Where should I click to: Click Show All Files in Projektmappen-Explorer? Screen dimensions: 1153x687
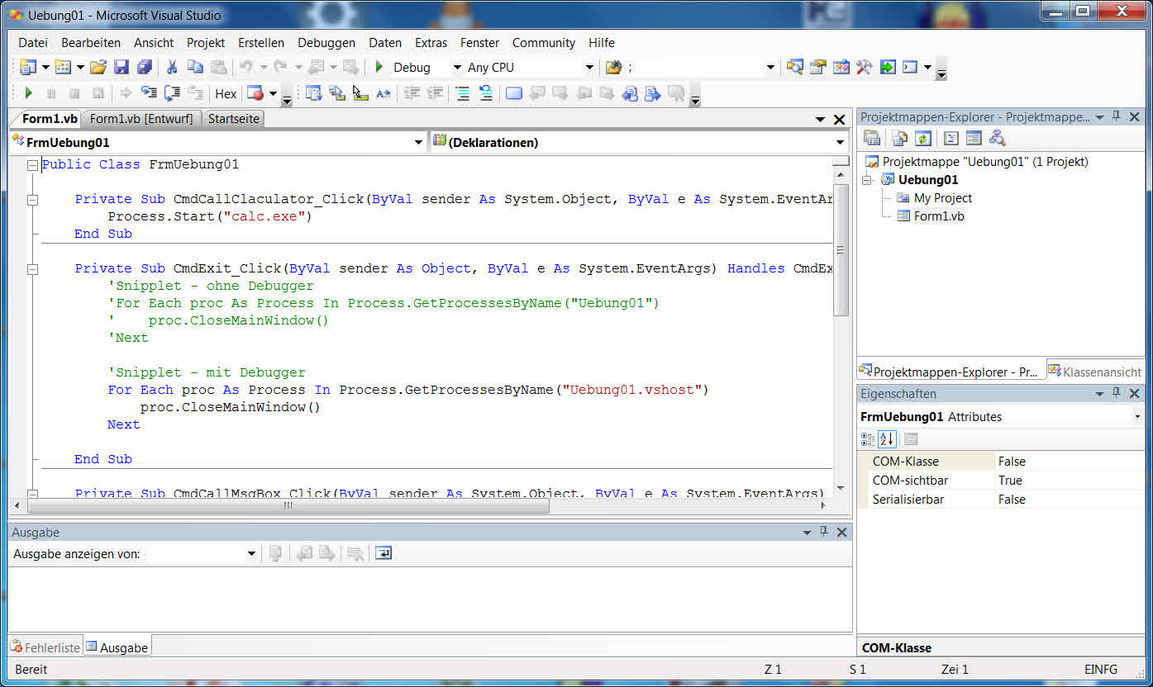[899, 138]
